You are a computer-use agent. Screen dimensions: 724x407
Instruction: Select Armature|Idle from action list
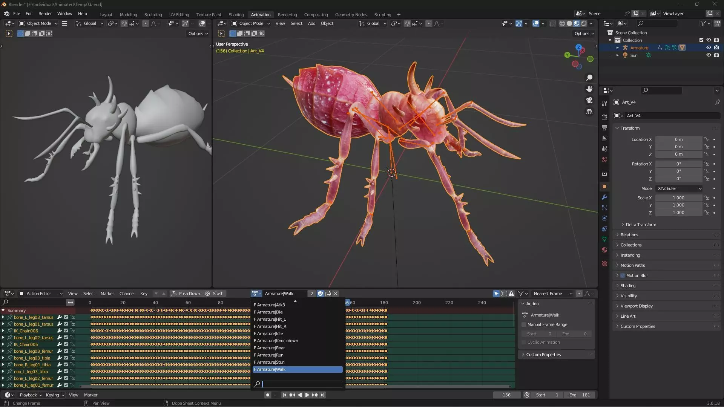298,334
